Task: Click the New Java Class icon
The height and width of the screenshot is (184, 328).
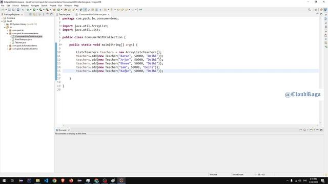Action: coord(58,10)
